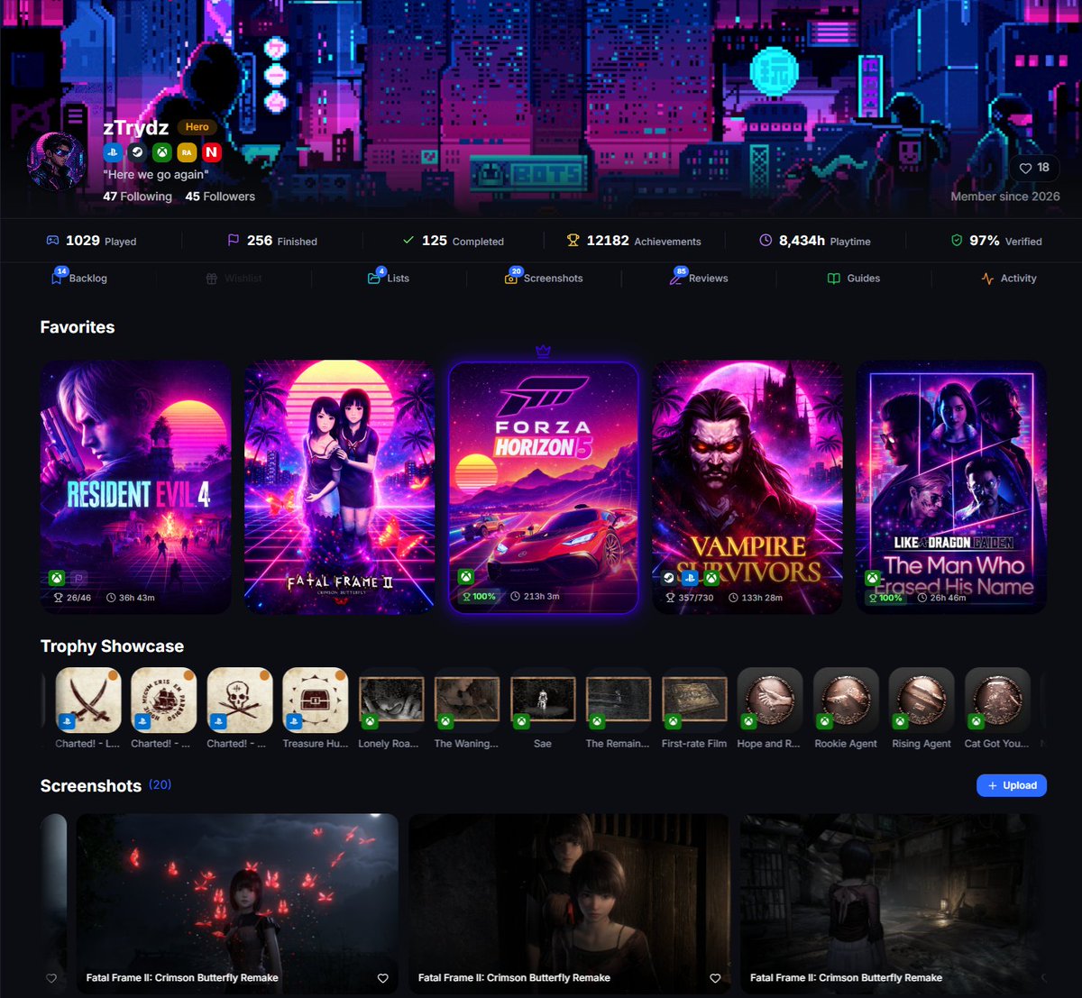Click the Sae trophy icon
This screenshot has width=1082, height=998.
point(543,700)
